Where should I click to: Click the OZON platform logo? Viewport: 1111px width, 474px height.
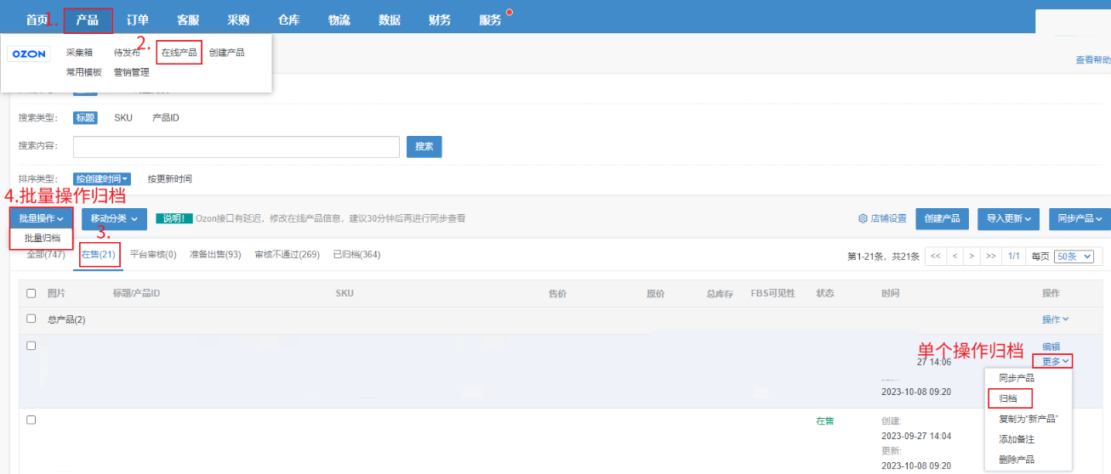pos(29,54)
